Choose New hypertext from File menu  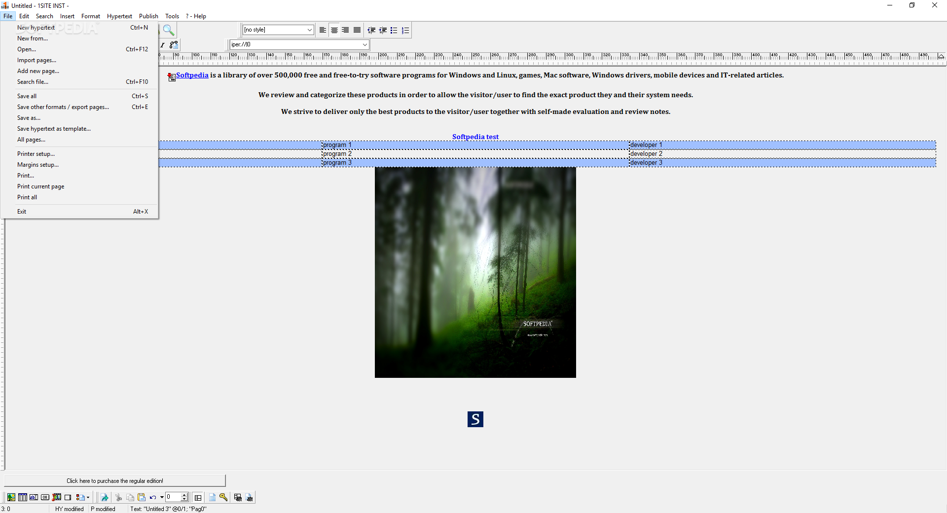pyautogui.click(x=79, y=28)
